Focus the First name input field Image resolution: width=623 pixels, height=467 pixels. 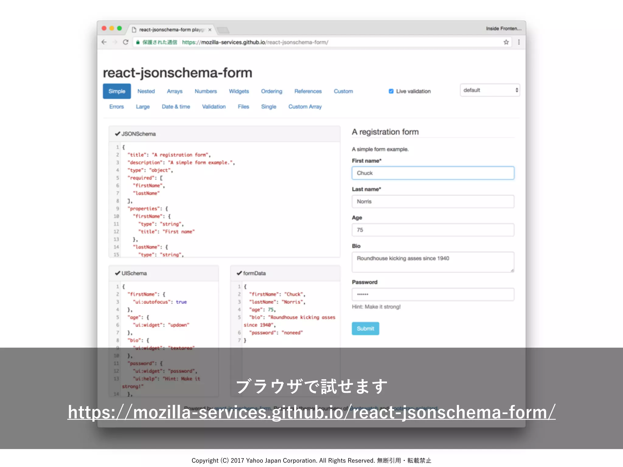coord(433,173)
